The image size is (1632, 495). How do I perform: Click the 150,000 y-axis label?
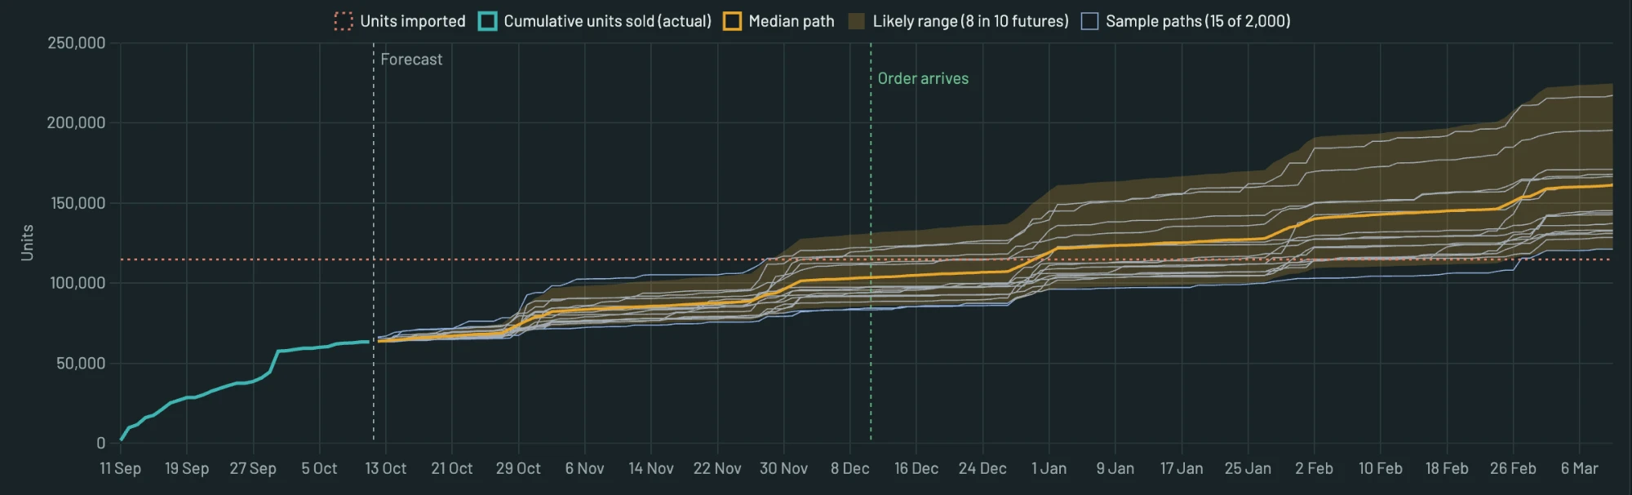(78, 203)
